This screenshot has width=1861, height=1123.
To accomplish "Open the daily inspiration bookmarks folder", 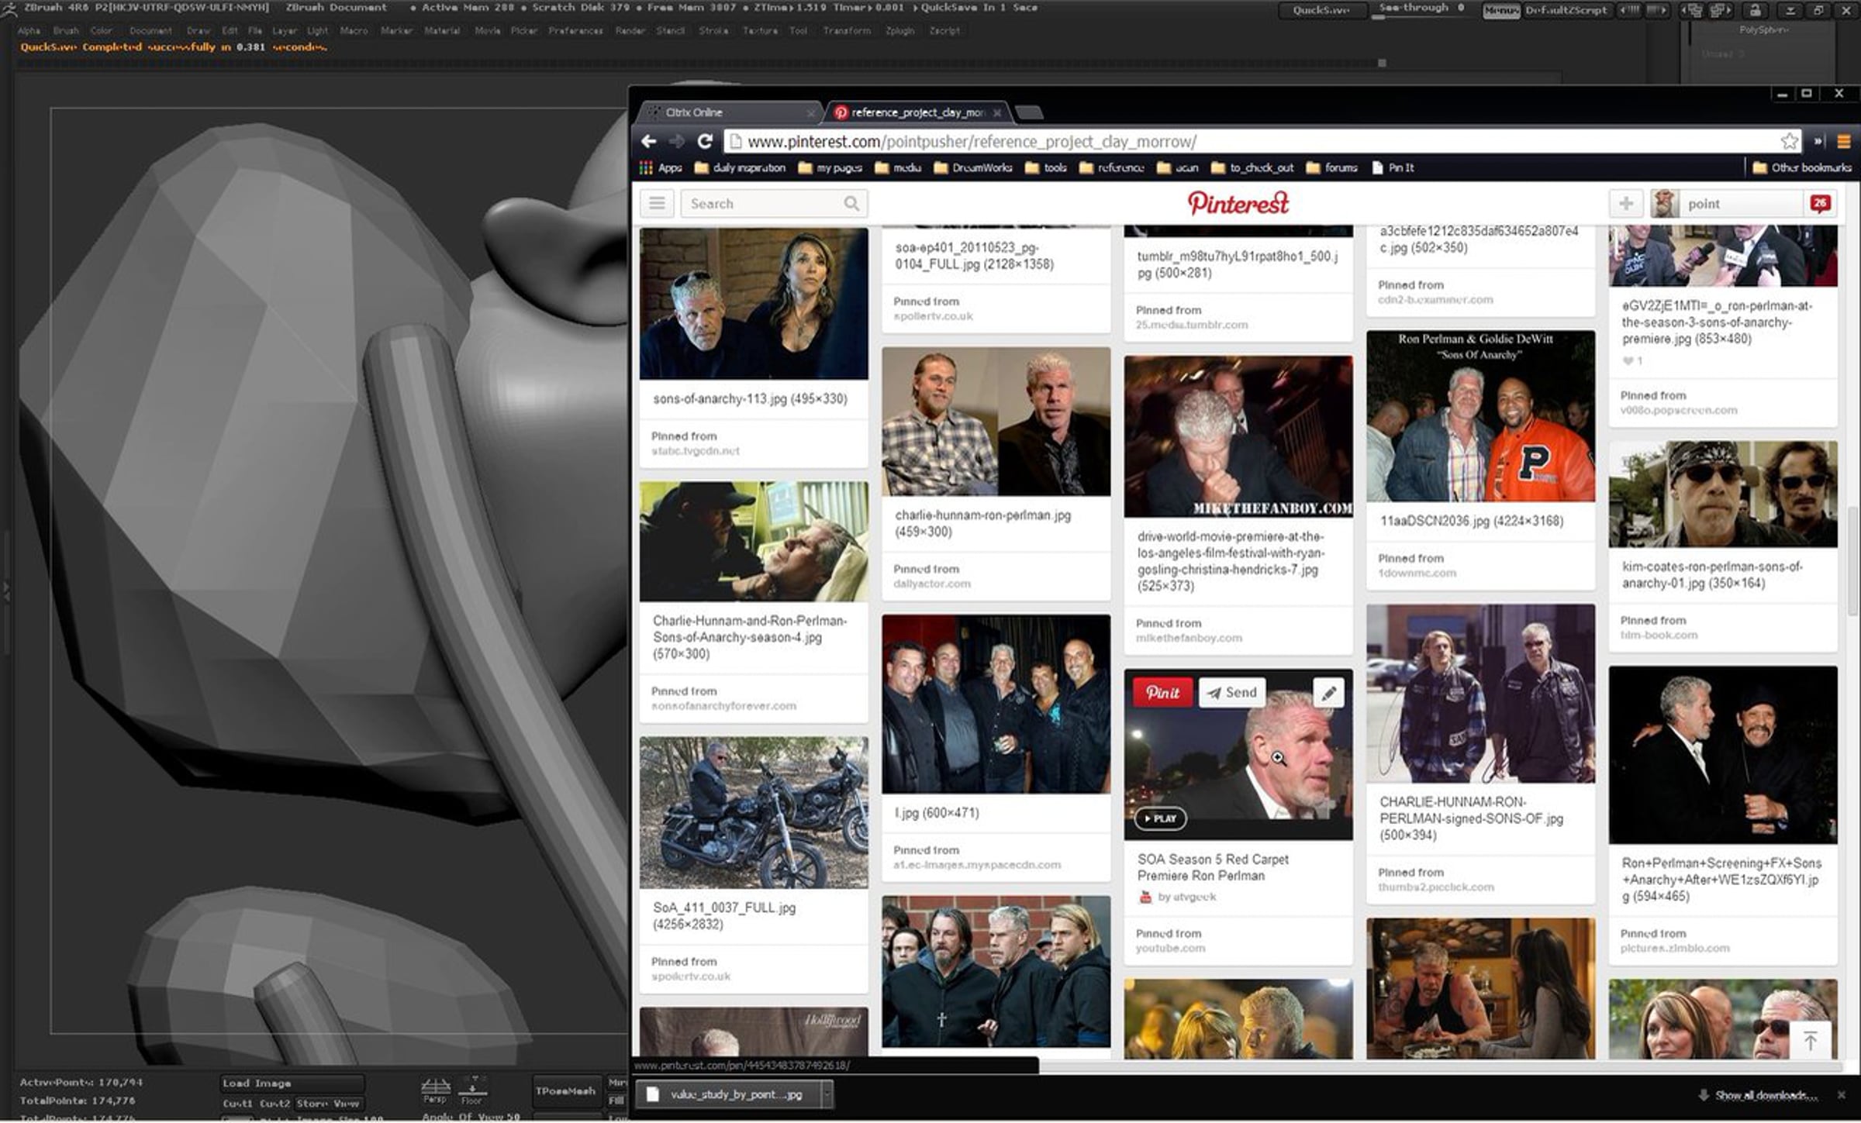I will (741, 167).
